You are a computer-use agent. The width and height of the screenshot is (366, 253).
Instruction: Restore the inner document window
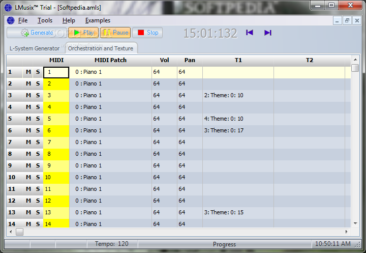tap(347, 20)
